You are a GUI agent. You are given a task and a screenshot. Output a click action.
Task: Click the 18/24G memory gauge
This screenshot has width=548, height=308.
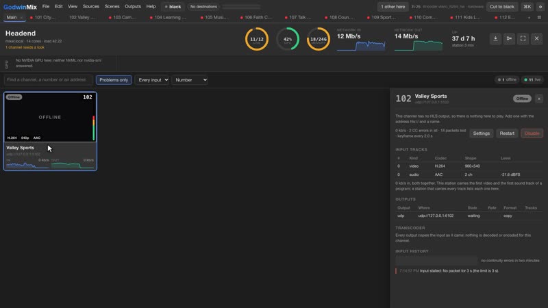click(x=319, y=39)
